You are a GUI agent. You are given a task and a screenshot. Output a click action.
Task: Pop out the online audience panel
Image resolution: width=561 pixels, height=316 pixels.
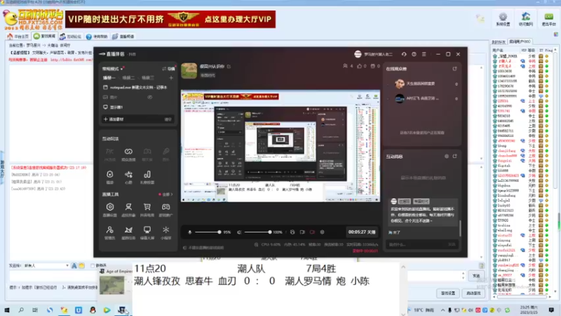click(x=454, y=68)
